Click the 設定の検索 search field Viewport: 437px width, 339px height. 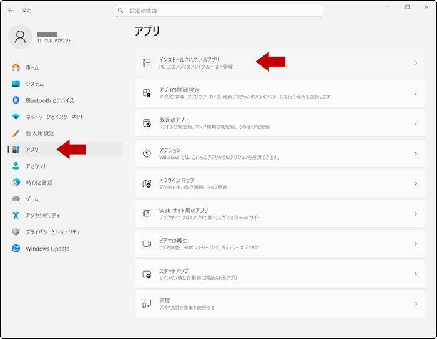[x=219, y=11]
